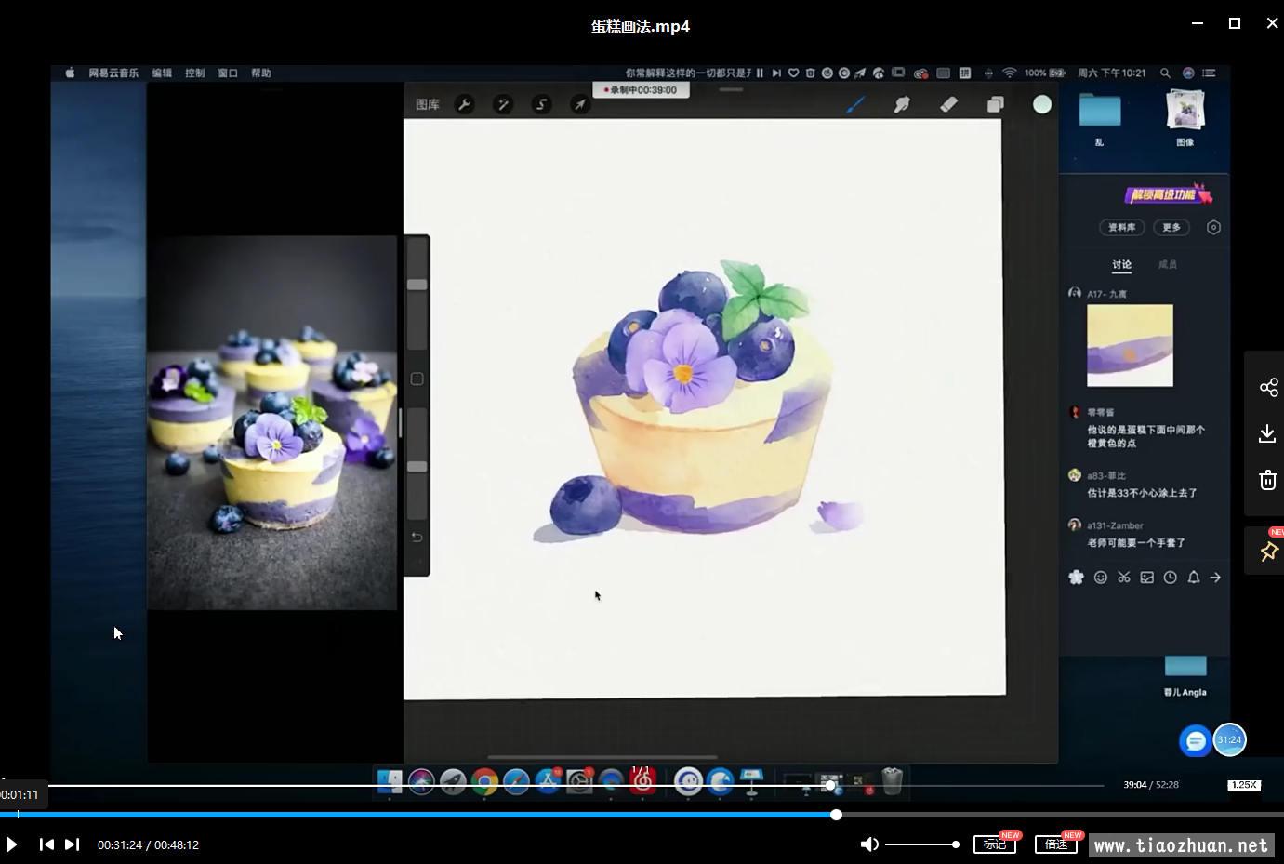This screenshot has height=864, width=1284.
Task: Click the 标记 bookmark button
Action: click(994, 844)
